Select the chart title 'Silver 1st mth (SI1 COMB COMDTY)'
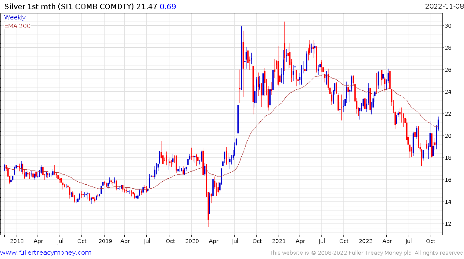Viewport: 464px width, 259px height. click(69, 6)
